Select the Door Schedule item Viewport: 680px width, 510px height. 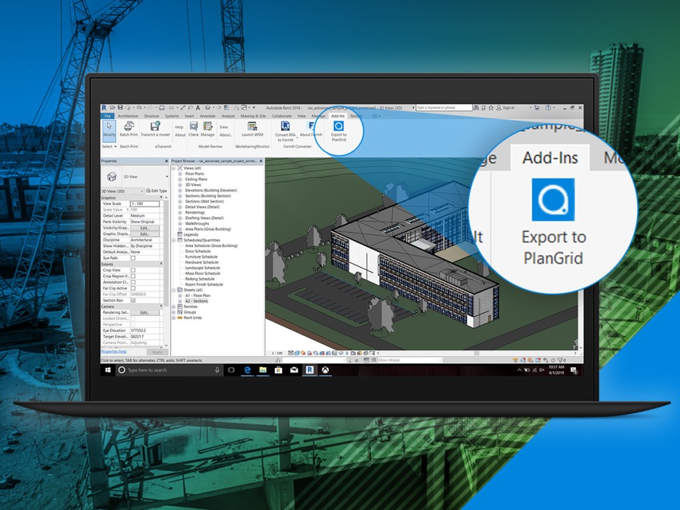198,251
